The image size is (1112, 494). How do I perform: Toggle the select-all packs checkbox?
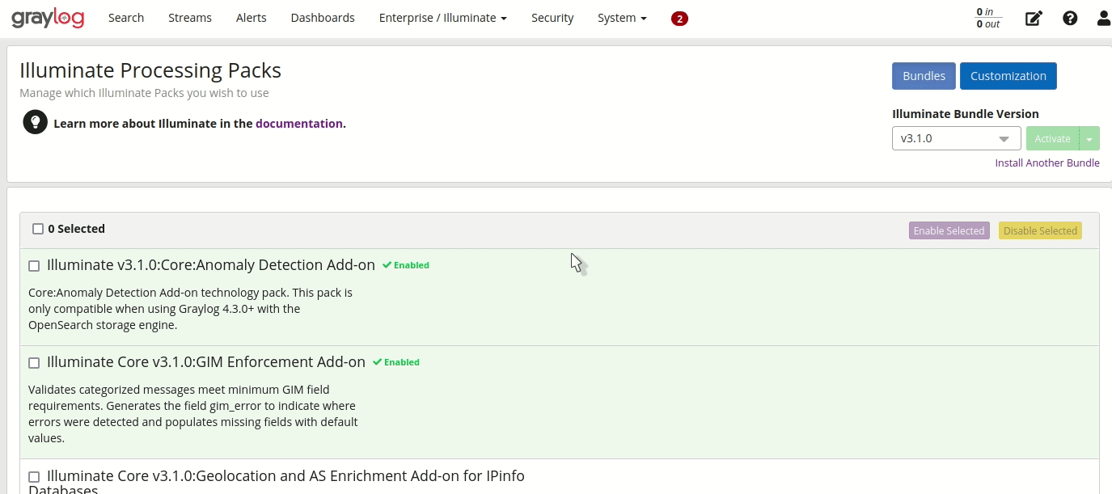click(x=38, y=229)
